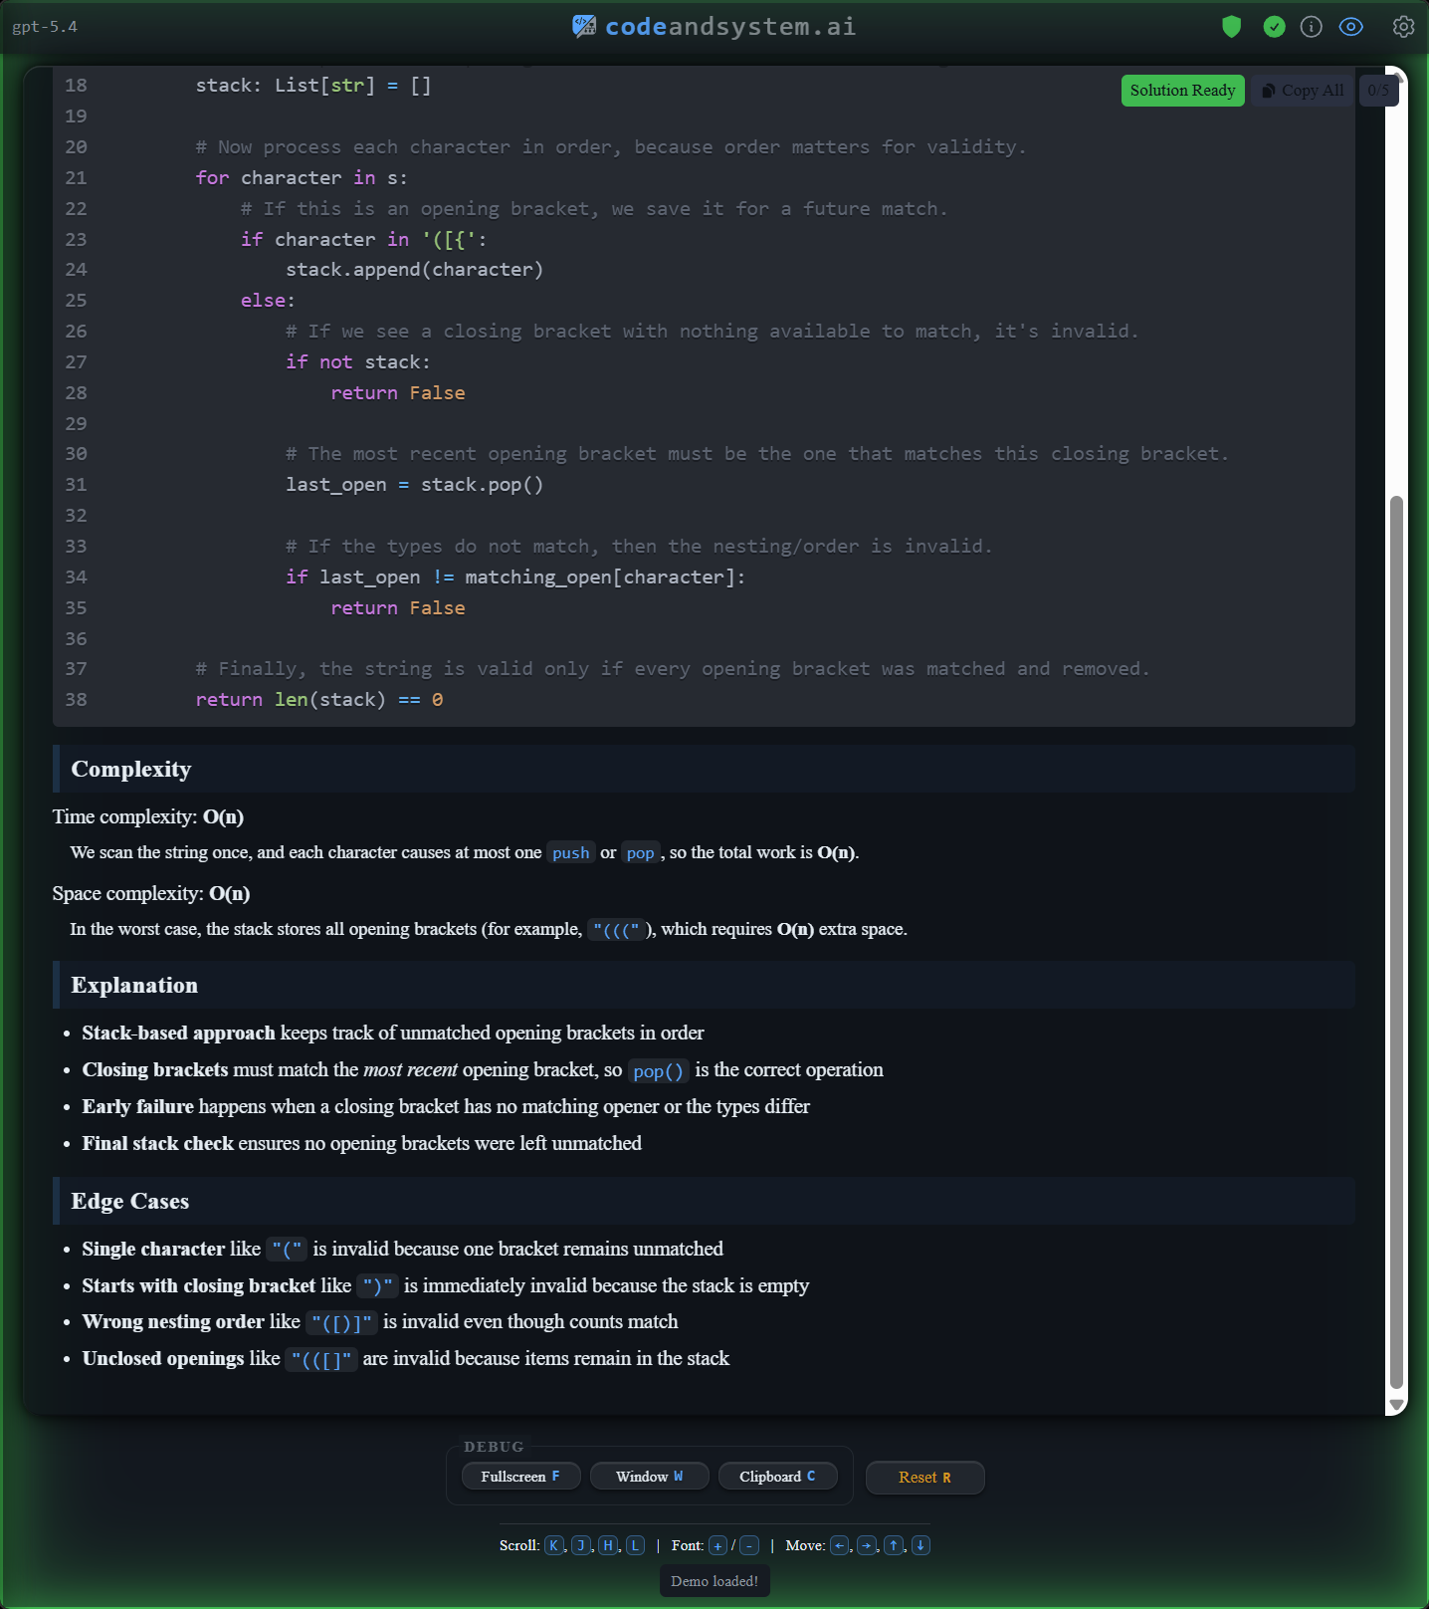
Task: Click the scrollbar down arrow
Action: [1396, 1405]
